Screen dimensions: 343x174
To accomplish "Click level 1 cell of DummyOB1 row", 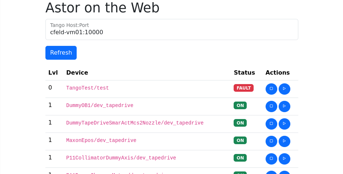I will pos(50,105).
